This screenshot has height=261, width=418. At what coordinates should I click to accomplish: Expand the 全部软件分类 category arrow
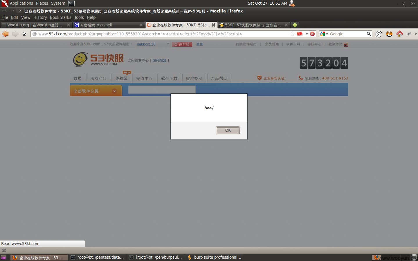tap(115, 91)
